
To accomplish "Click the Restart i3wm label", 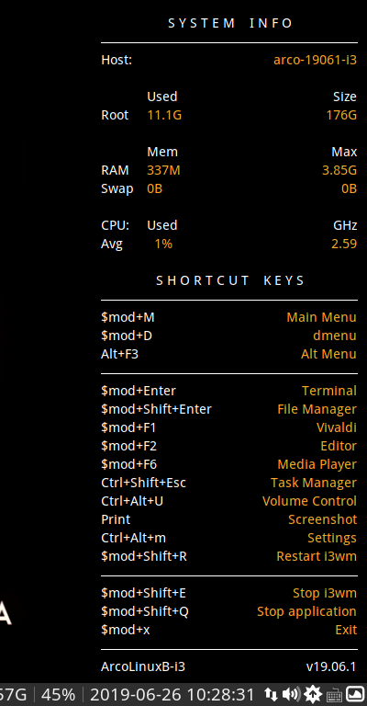I will (317, 556).
